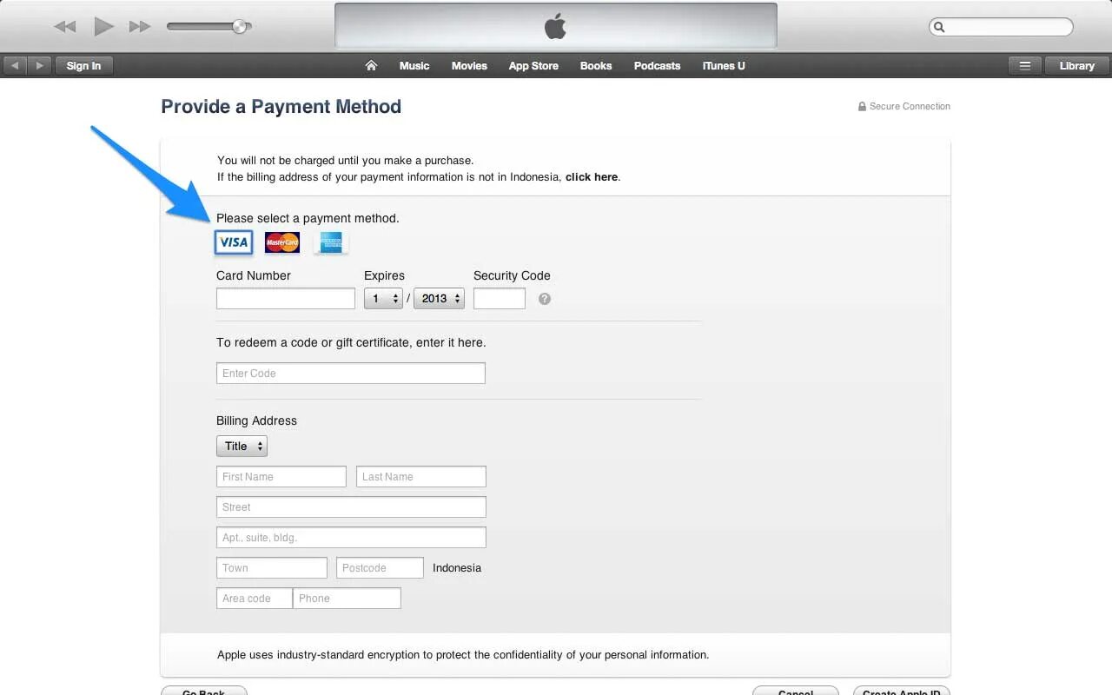The width and height of the screenshot is (1112, 695).
Task: Click the play button
Action: tap(103, 27)
